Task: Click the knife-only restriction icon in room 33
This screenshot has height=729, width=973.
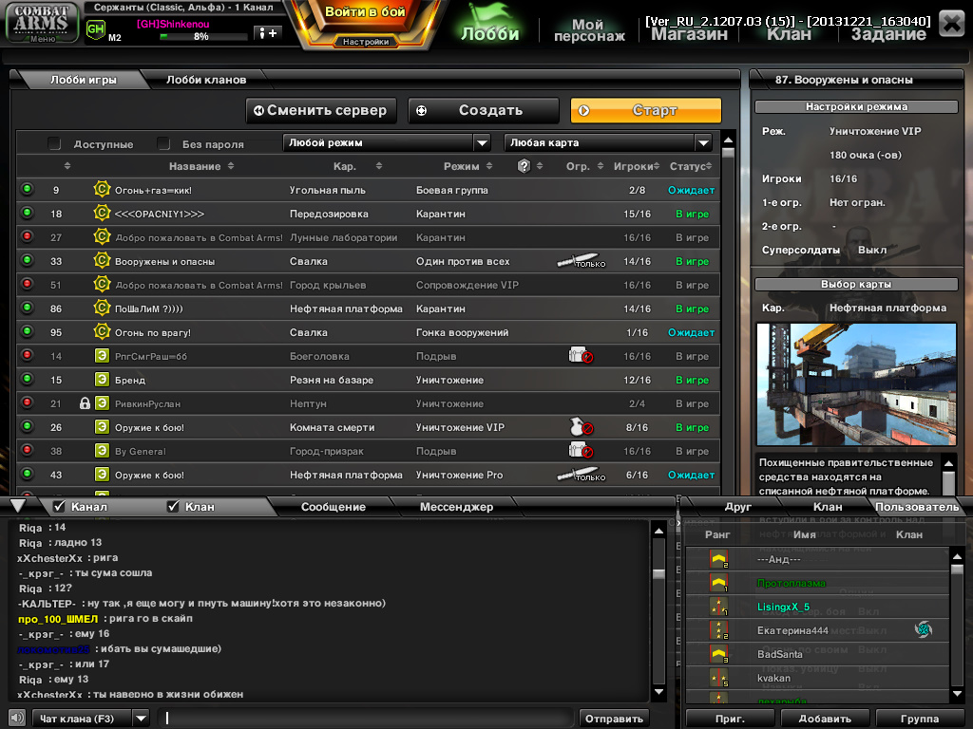Action: coord(581,261)
